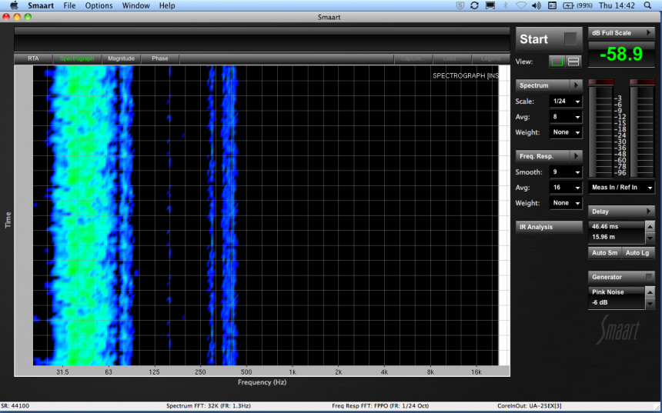
Task: Open the Spectrum Avg dropdown
Action: [566, 117]
